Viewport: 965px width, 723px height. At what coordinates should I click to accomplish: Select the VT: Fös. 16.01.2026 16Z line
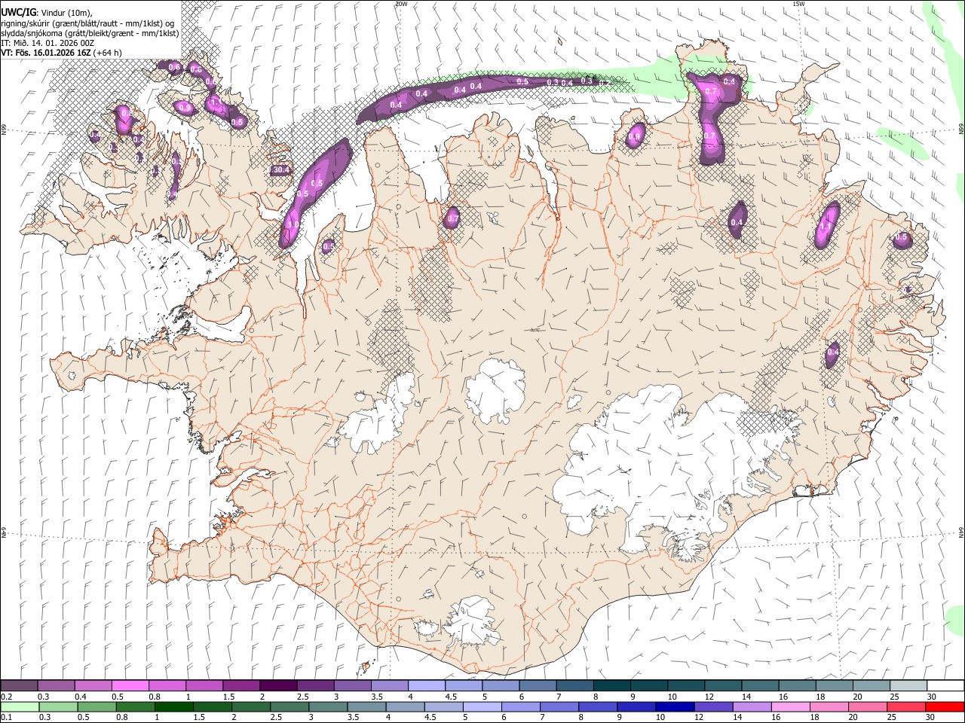[x=60, y=53]
